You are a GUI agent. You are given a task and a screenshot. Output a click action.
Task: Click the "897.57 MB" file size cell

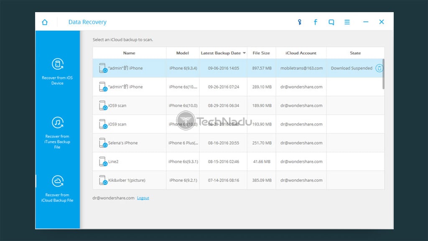(262, 68)
